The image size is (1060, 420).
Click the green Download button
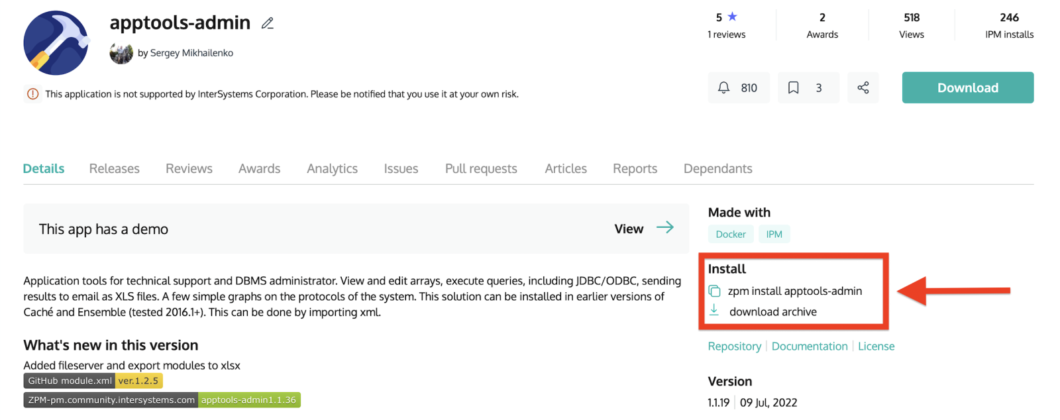pos(967,87)
